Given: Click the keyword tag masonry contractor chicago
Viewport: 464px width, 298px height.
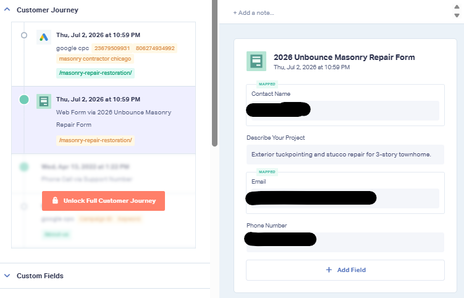Looking at the screenshot, I should click(95, 59).
